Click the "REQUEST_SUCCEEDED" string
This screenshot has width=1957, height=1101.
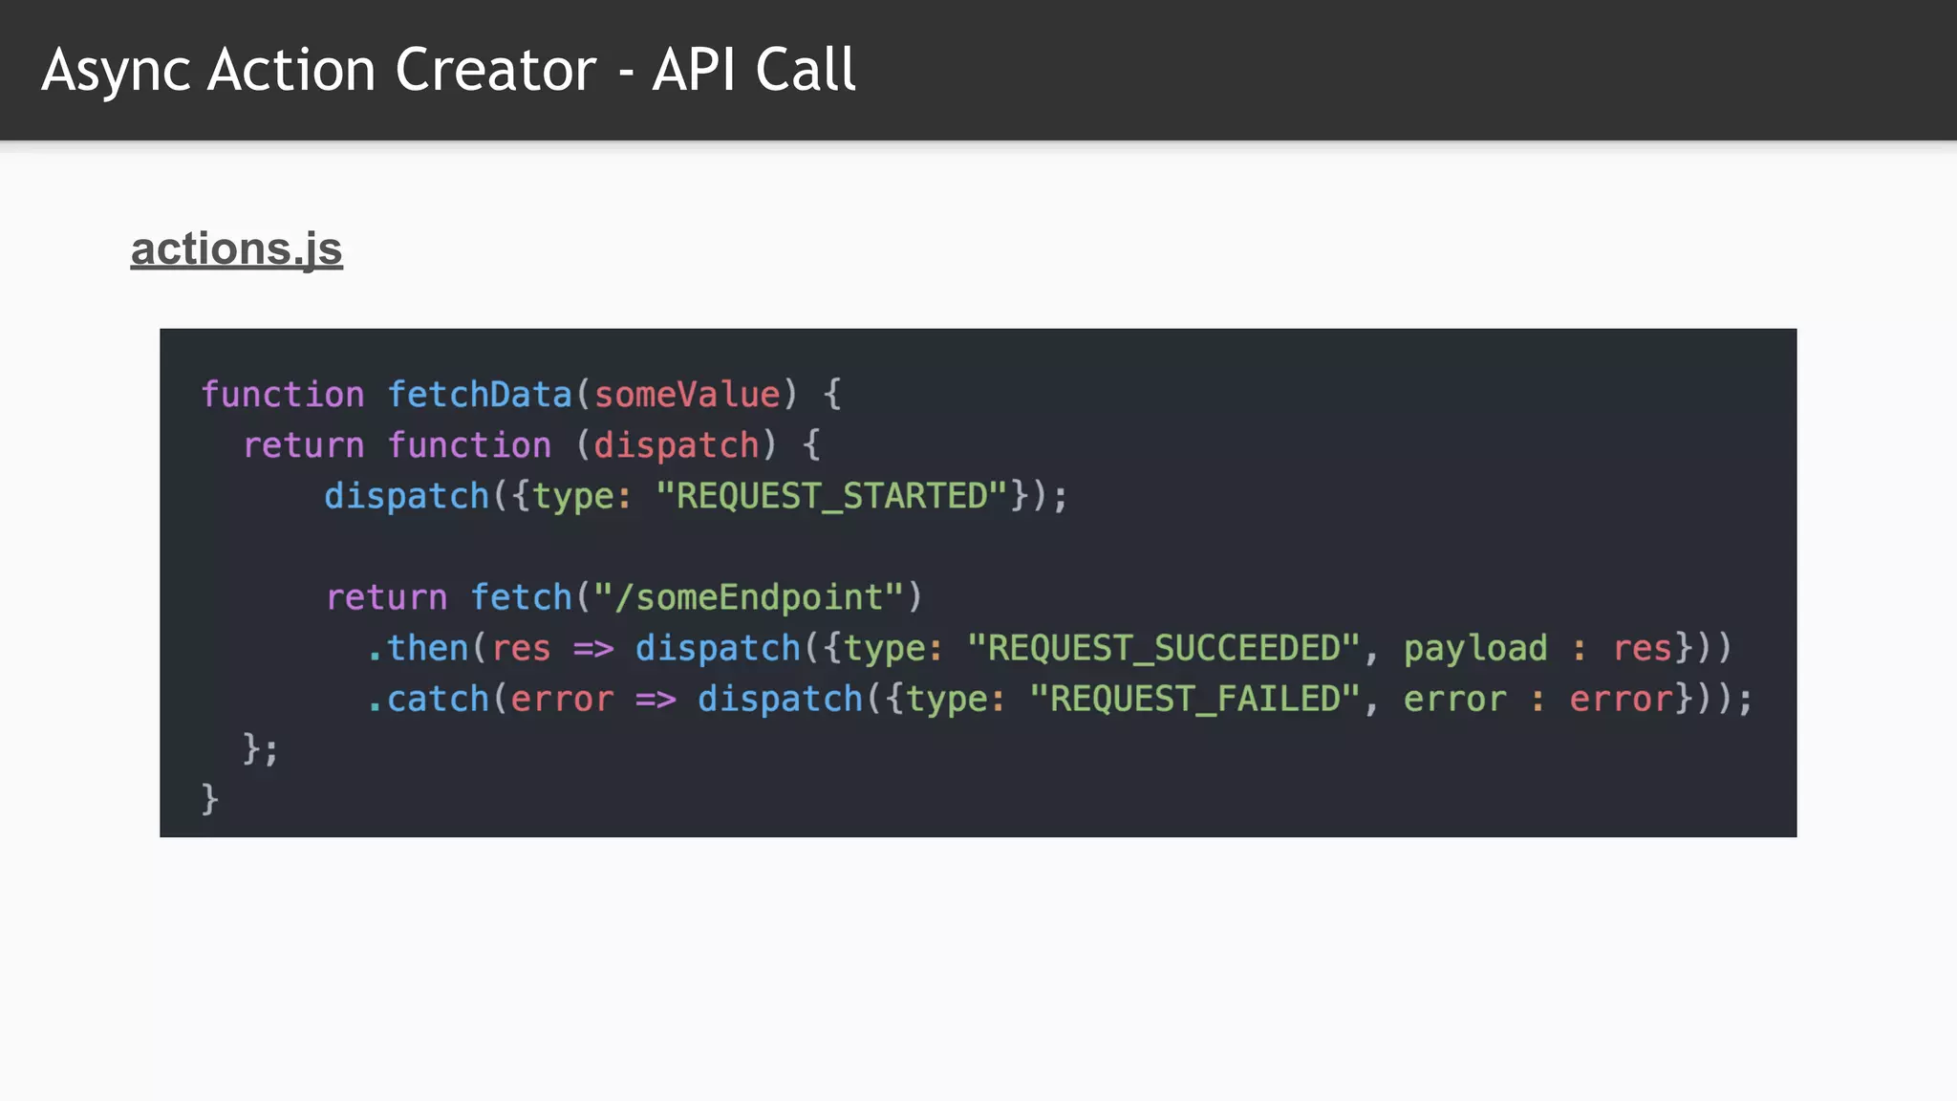coord(1164,648)
